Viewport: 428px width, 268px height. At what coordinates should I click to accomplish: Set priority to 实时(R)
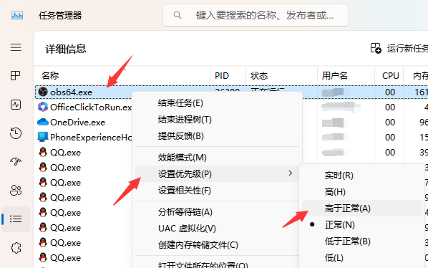(x=361, y=176)
